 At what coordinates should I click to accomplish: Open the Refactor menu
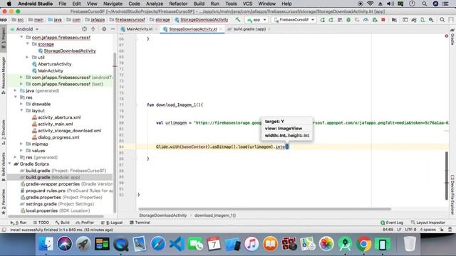tap(178, 4)
